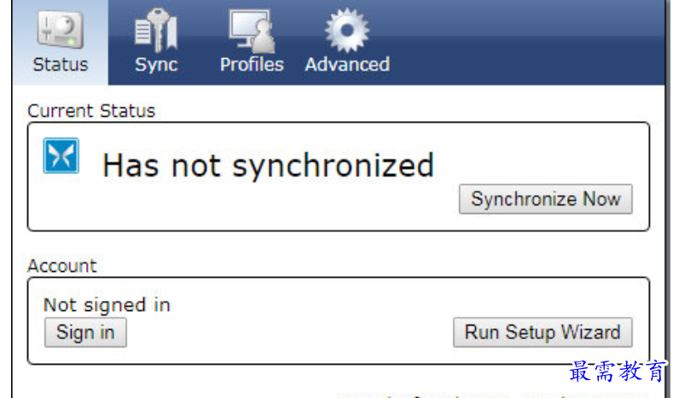Click the blue sync status icon
This screenshot has width=673, height=398.
(61, 157)
